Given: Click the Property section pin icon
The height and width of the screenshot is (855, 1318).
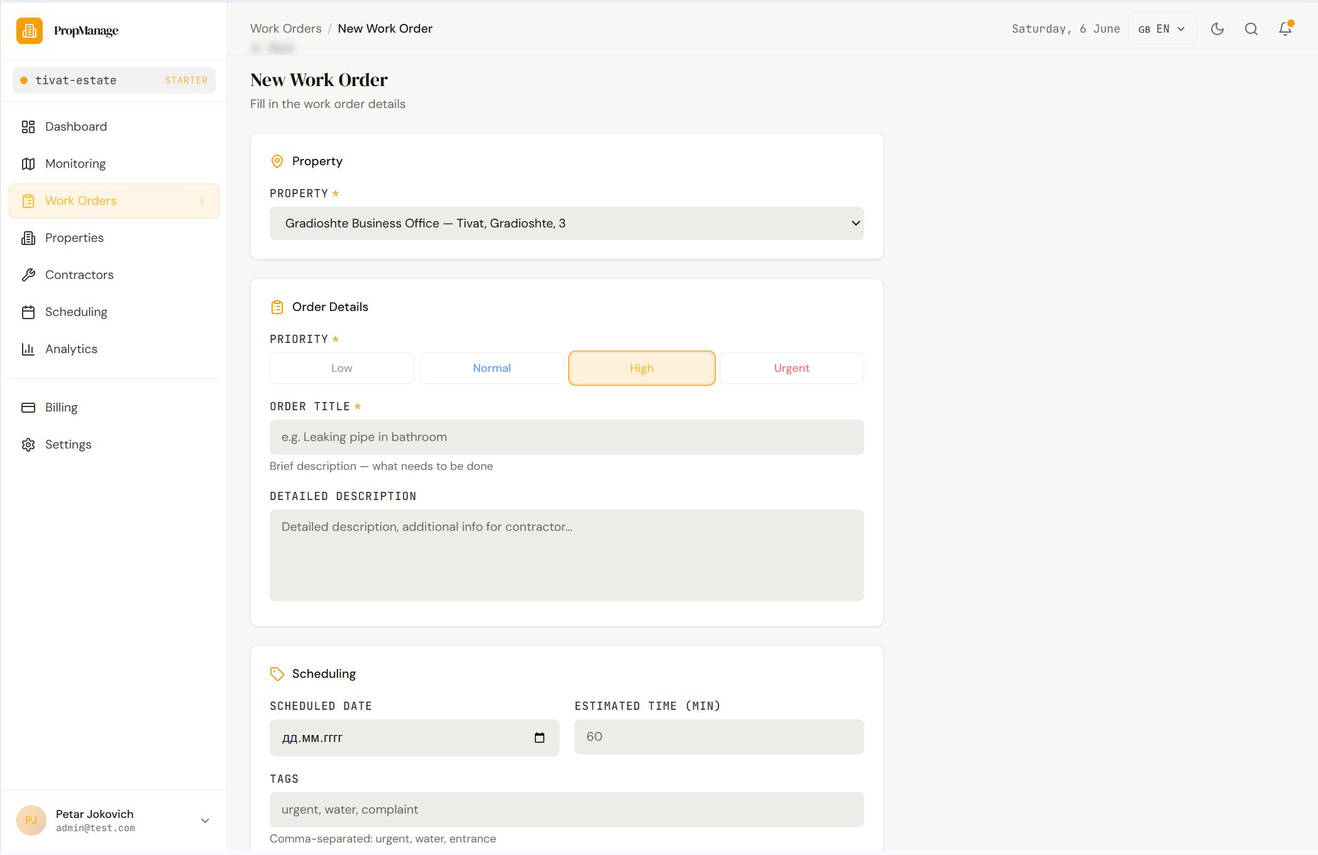Looking at the screenshot, I should [277, 161].
